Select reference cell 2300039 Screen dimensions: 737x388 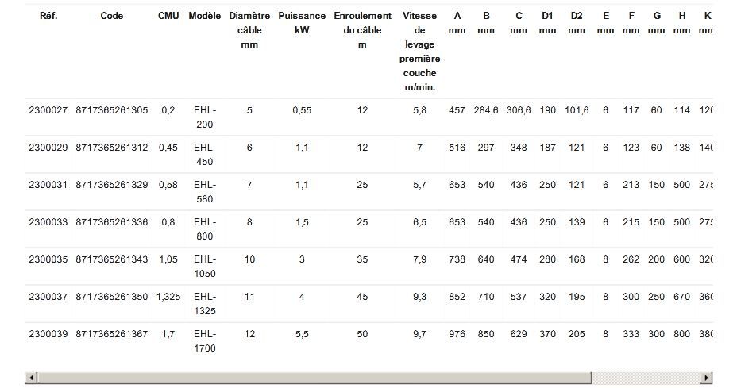(48, 334)
